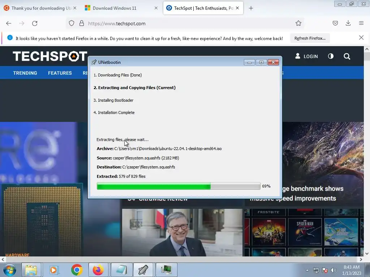Launch Windows Media Player from taskbar
Viewport: 370px width, 277px height.
tap(53, 270)
